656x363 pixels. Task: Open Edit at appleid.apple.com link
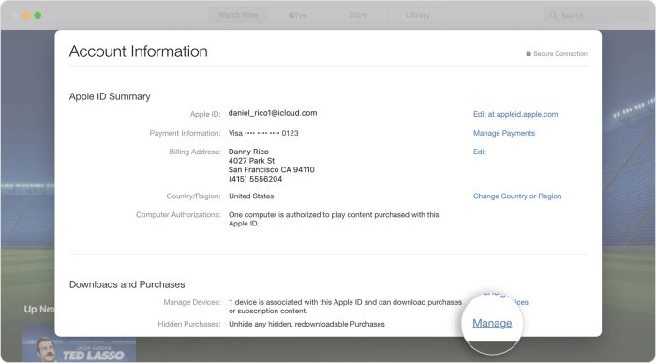click(x=515, y=114)
